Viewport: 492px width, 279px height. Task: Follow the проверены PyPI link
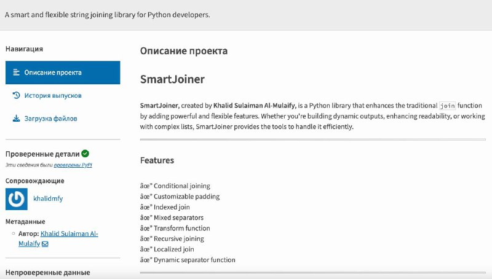[73, 165]
